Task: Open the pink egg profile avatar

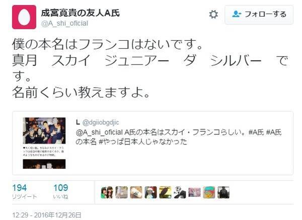Action: pyautogui.click(x=24, y=17)
